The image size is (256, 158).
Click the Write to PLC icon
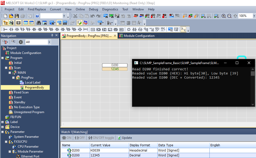click(136, 16)
